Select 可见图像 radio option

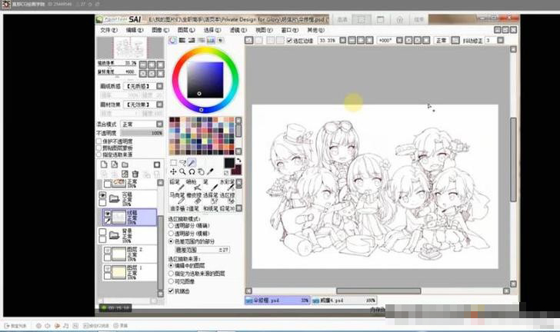[171, 281]
